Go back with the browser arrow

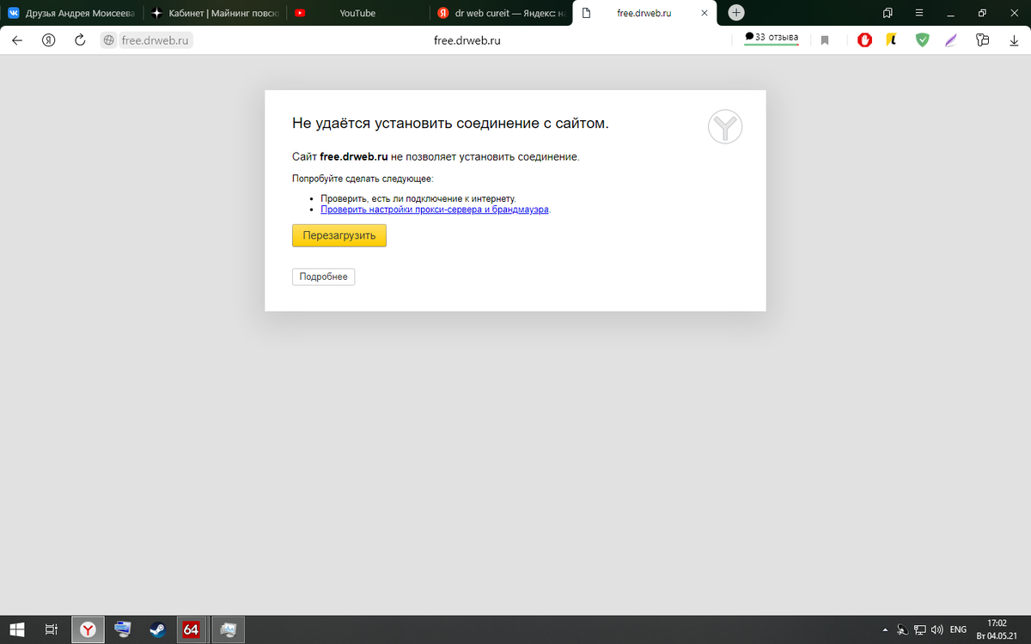click(x=17, y=39)
